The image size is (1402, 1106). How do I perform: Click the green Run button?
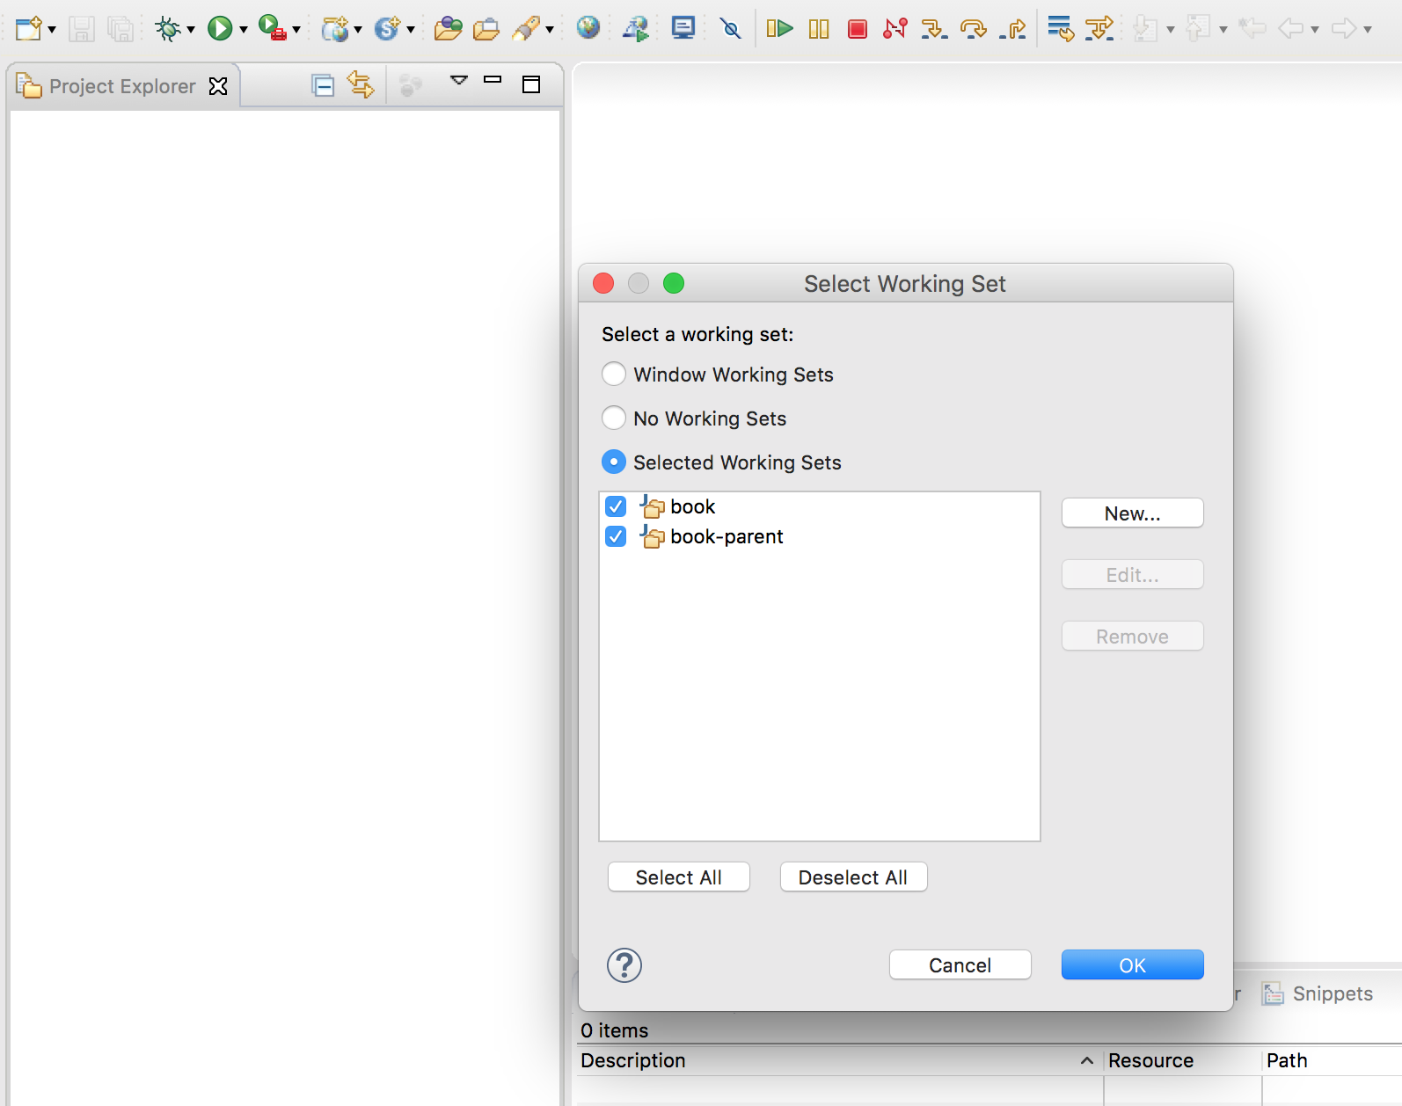click(220, 29)
